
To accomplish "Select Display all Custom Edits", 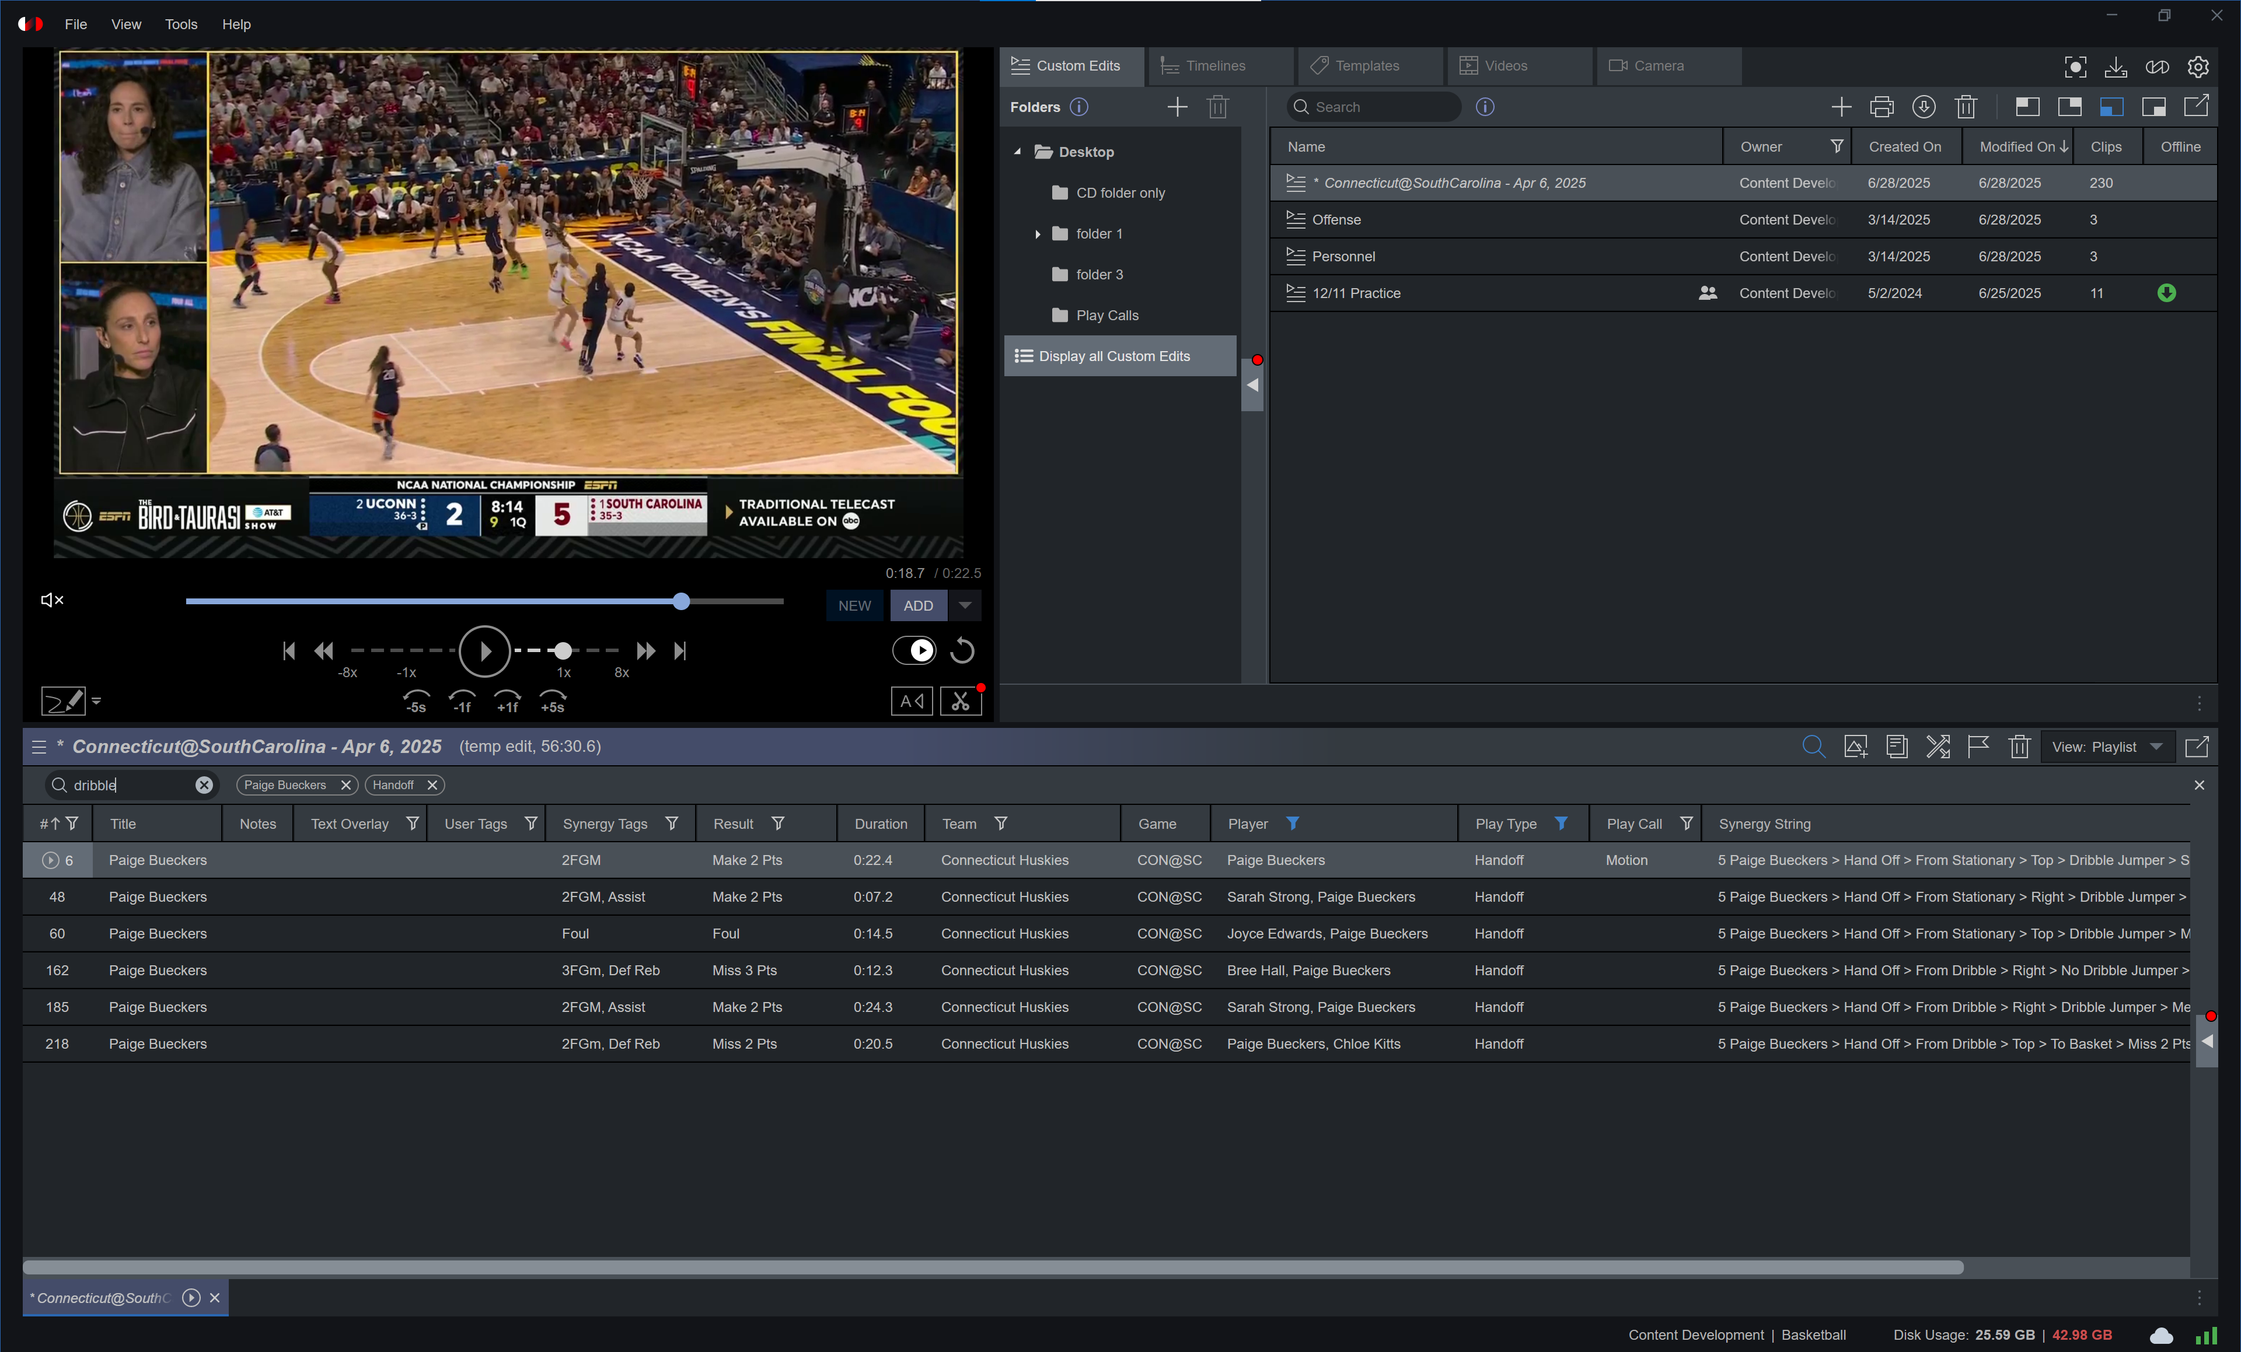I will pos(1119,356).
